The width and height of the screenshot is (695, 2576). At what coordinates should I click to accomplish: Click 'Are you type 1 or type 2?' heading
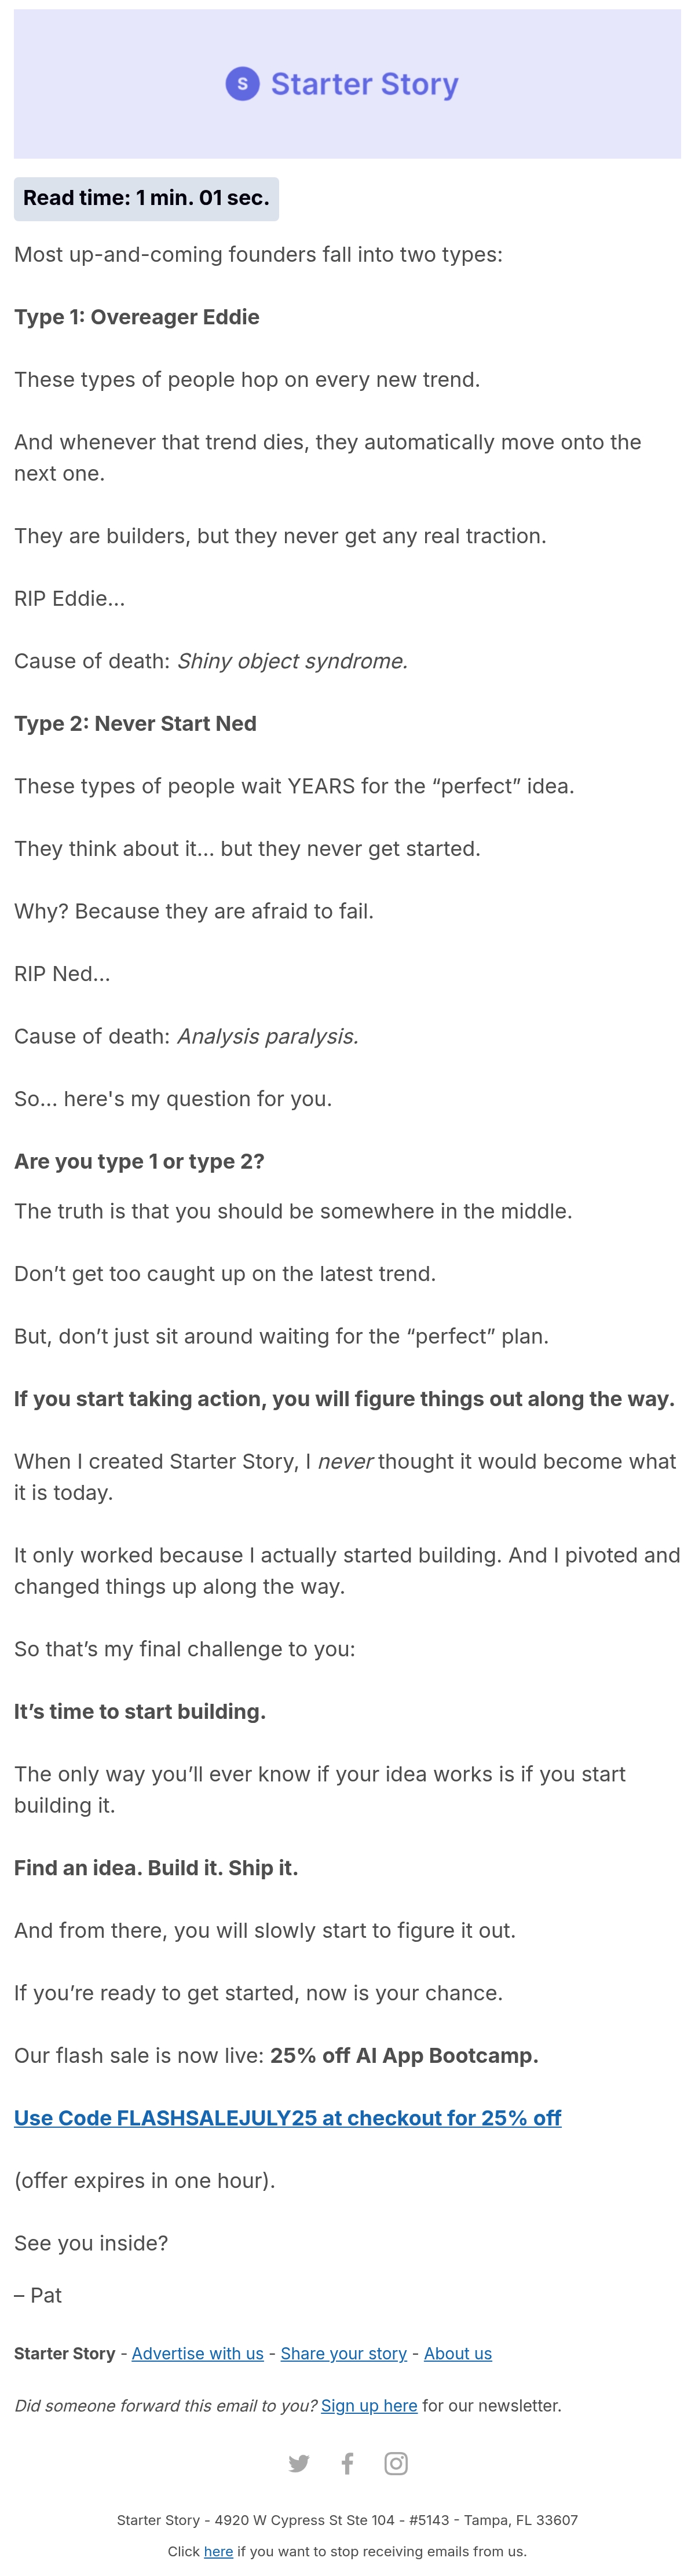point(139,1161)
